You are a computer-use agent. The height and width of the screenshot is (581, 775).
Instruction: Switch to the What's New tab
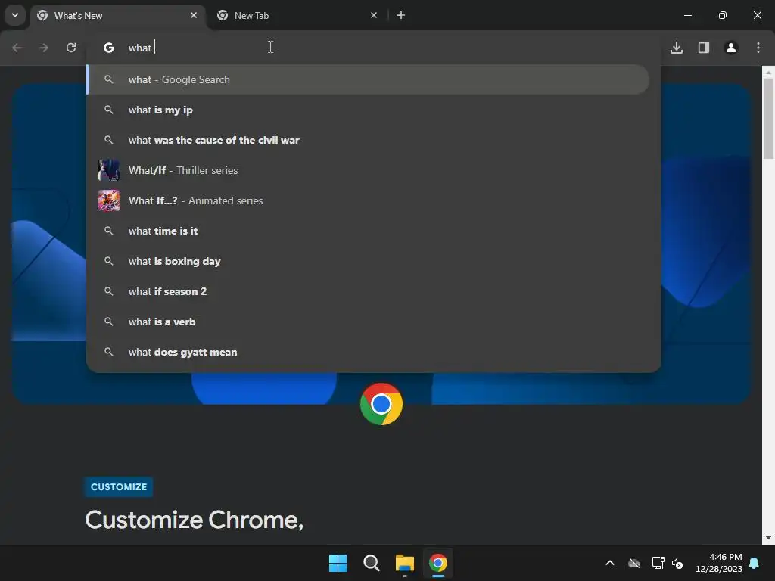pyautogui.click(x=118, y=15)
